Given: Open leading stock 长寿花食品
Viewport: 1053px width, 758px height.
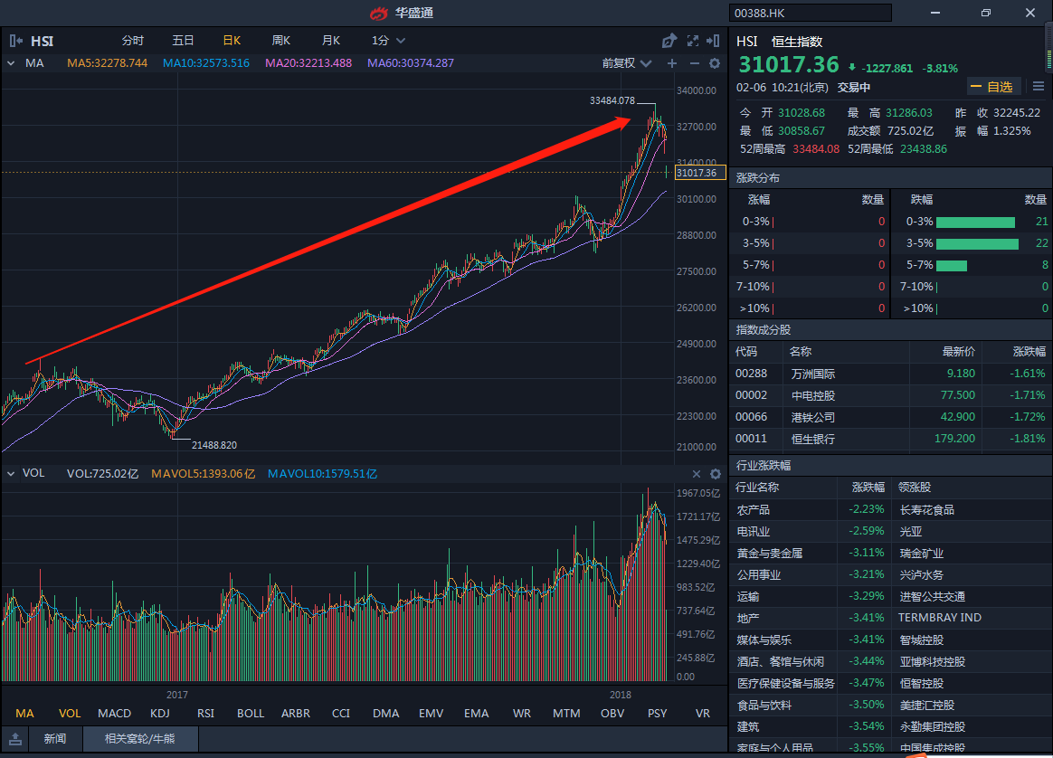Looking at the screenshot, I should pos(926,509).
